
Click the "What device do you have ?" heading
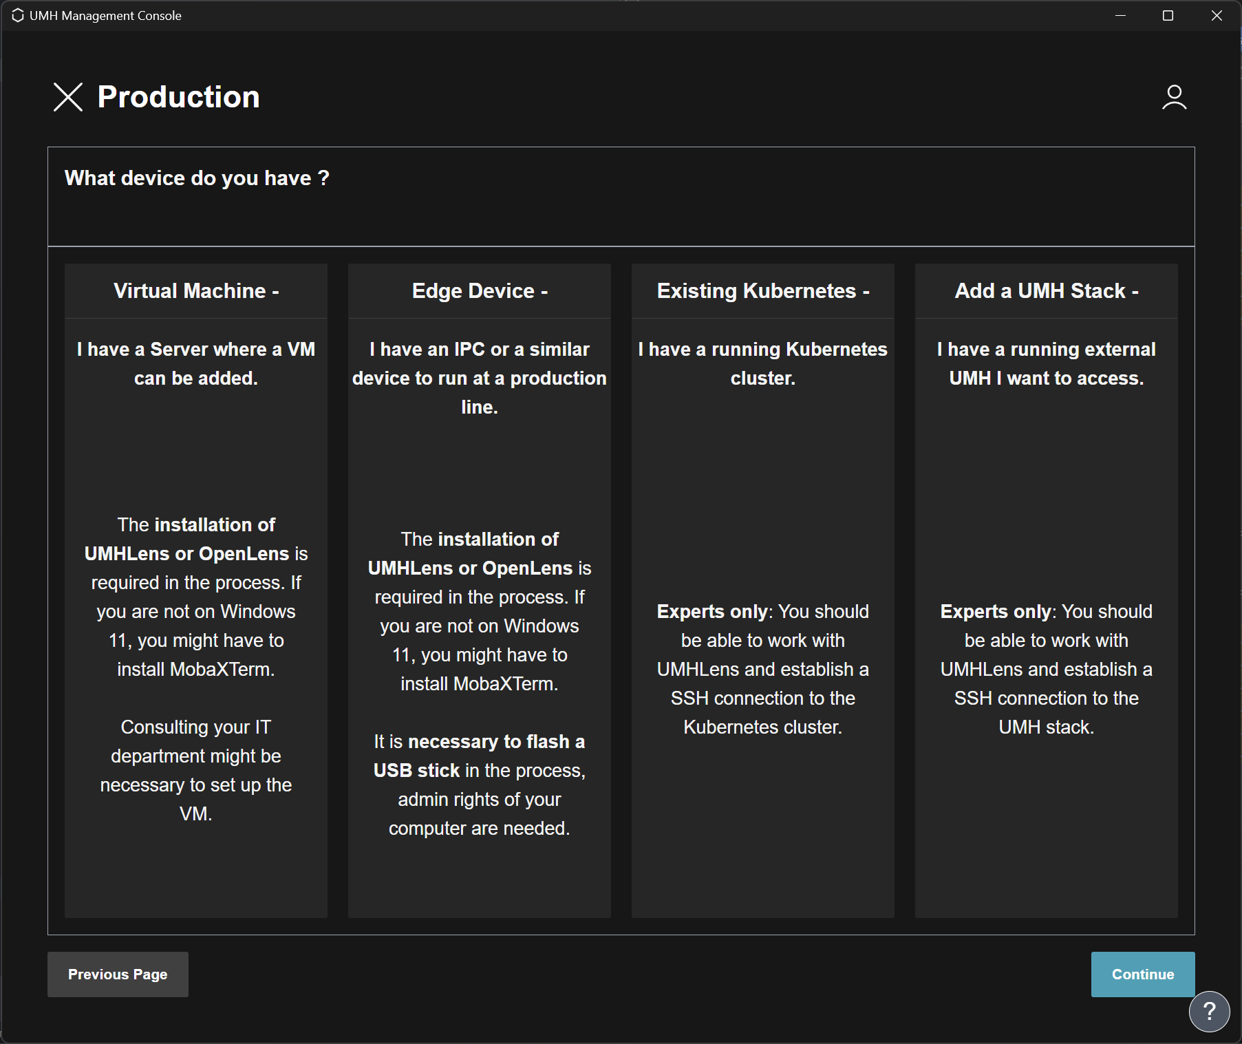pos(197,178)
